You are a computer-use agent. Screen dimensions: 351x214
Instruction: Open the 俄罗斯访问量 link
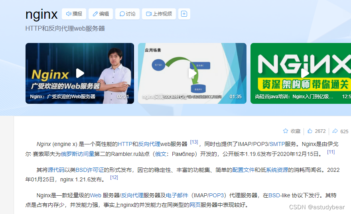(x=77, y=154)
